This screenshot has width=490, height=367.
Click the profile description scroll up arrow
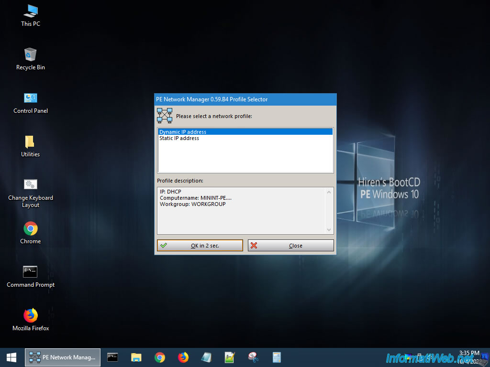pyautogui.click(x=329, y=192)
